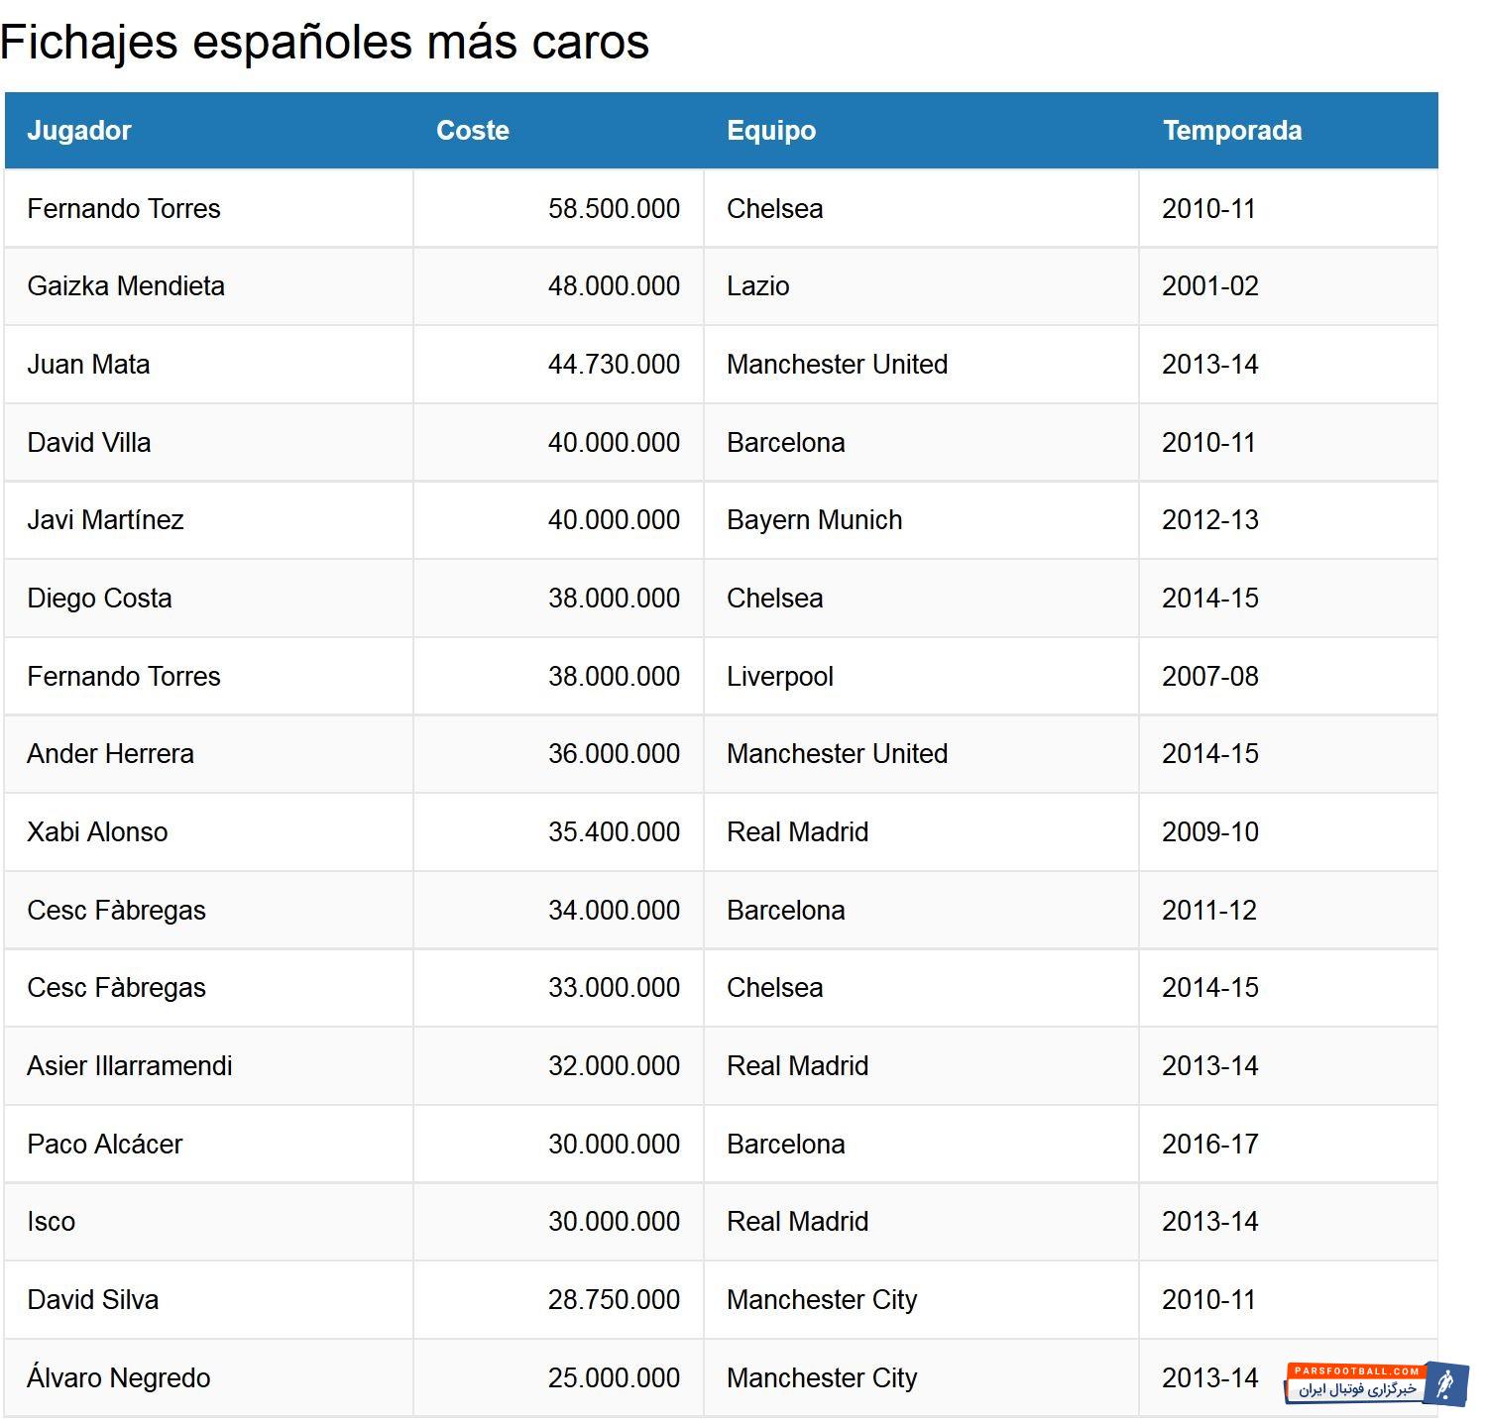This screenshot has width=1485, height=1423.
Task: Click Juan Mata's name
Action: [x=88, y=365]
